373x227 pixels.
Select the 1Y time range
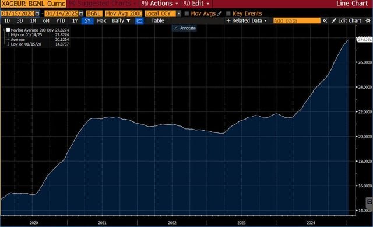click(x=75, y=21)
